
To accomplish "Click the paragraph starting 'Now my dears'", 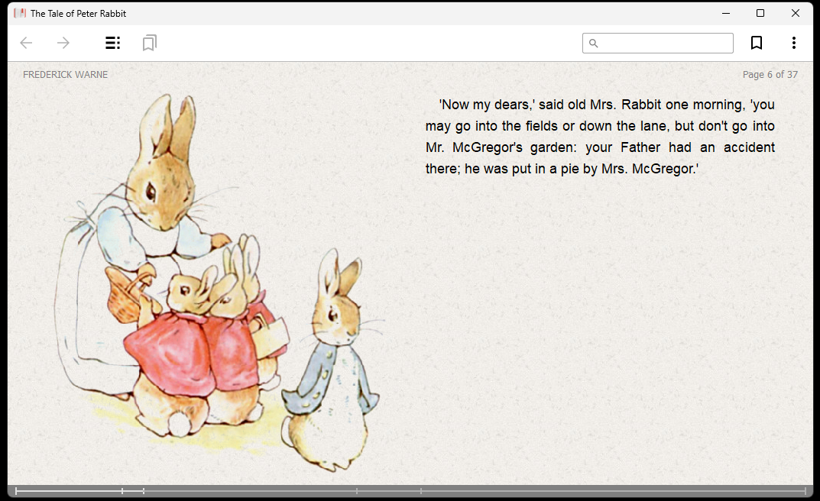I will 600,137.
